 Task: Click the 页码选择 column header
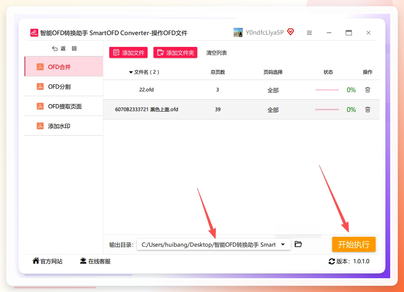[273, 72]
